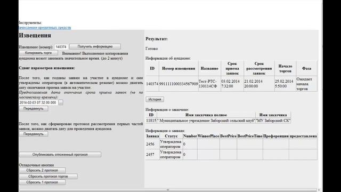Click the notice number input field 140374
341x192 pixels.
pos(61,47)
